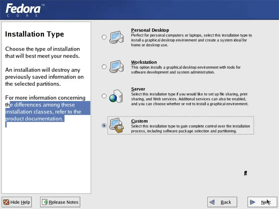This screenshot has width=279, height=209.
Task: Click the Hide Help button
Action: point(17,202)
